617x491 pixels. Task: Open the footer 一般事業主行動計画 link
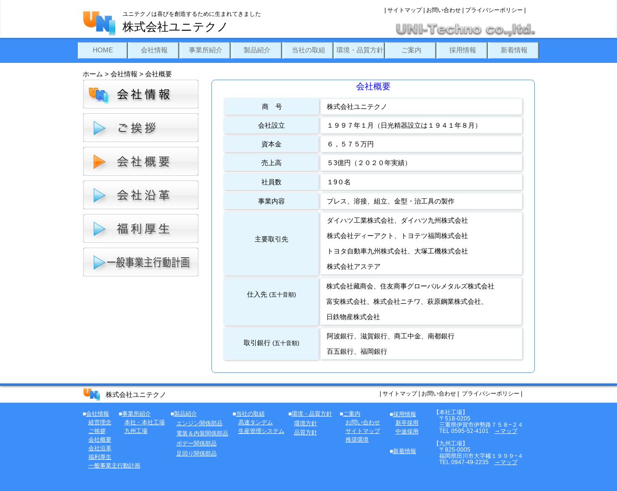click(114, 466)
